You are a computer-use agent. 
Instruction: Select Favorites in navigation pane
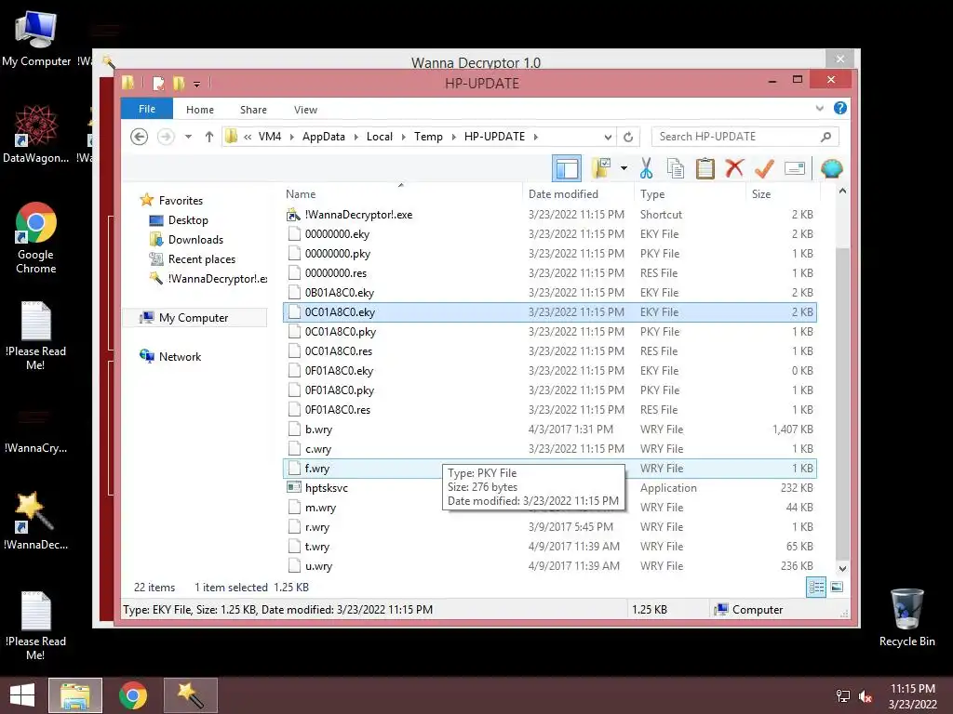pos(181,201)
